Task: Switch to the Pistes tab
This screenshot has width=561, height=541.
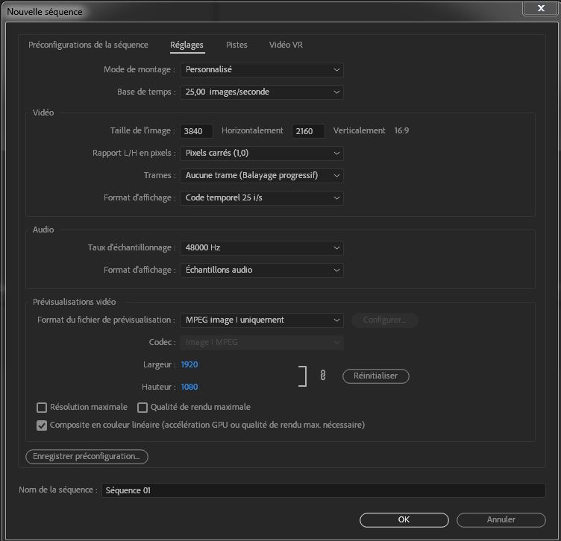Action: [236, 45]
